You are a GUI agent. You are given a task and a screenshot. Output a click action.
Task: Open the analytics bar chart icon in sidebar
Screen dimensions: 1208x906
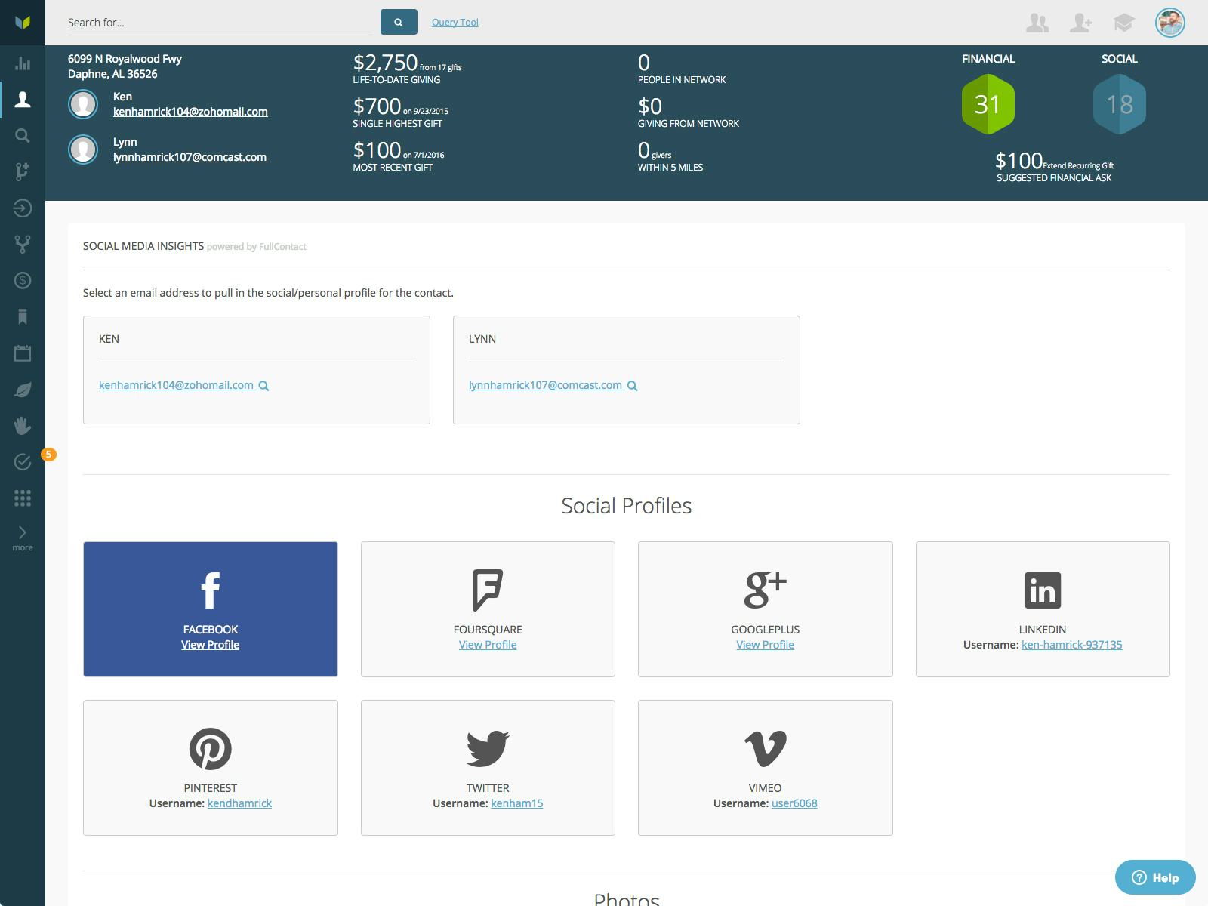pyautogui.click(x=23, y=64)
